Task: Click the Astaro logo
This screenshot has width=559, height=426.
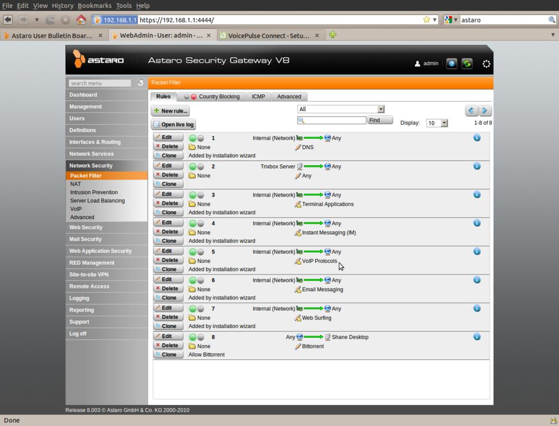Action: point(99,59)
